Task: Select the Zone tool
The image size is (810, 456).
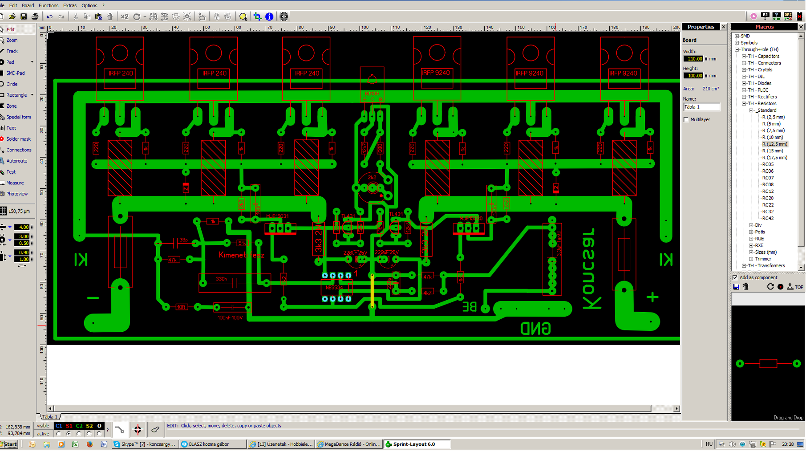Action: click(12, 106)
